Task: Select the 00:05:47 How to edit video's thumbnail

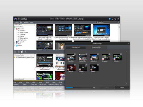Action: click(x=45, y=30)
